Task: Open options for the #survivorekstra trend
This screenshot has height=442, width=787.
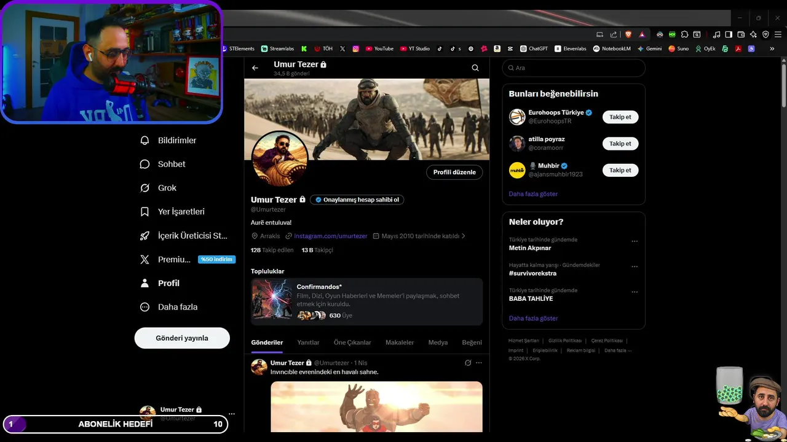Action: (x=635, y=266)
